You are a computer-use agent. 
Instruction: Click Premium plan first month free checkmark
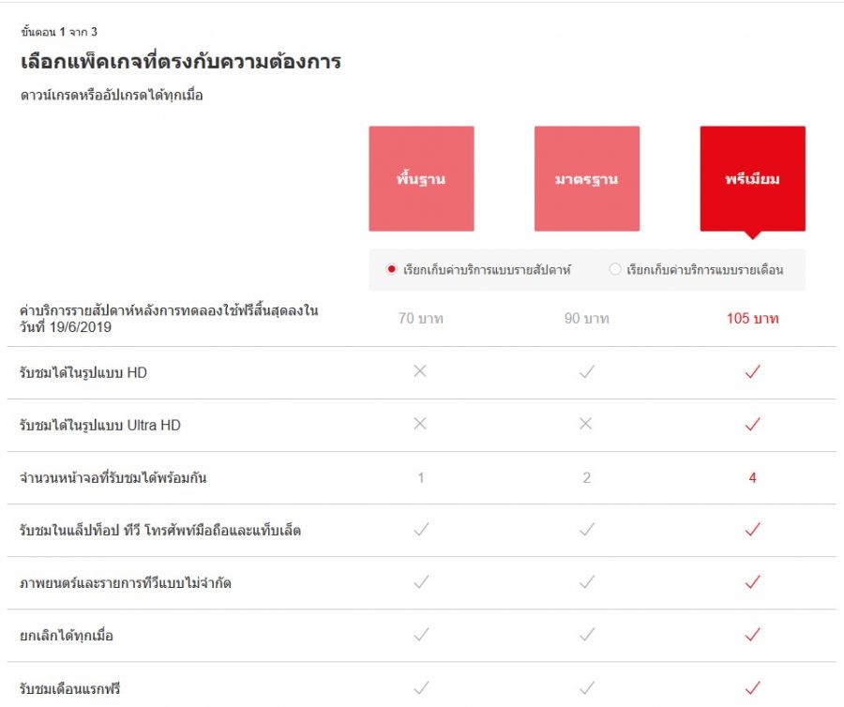pyautogui.click(x=752, y=688)
